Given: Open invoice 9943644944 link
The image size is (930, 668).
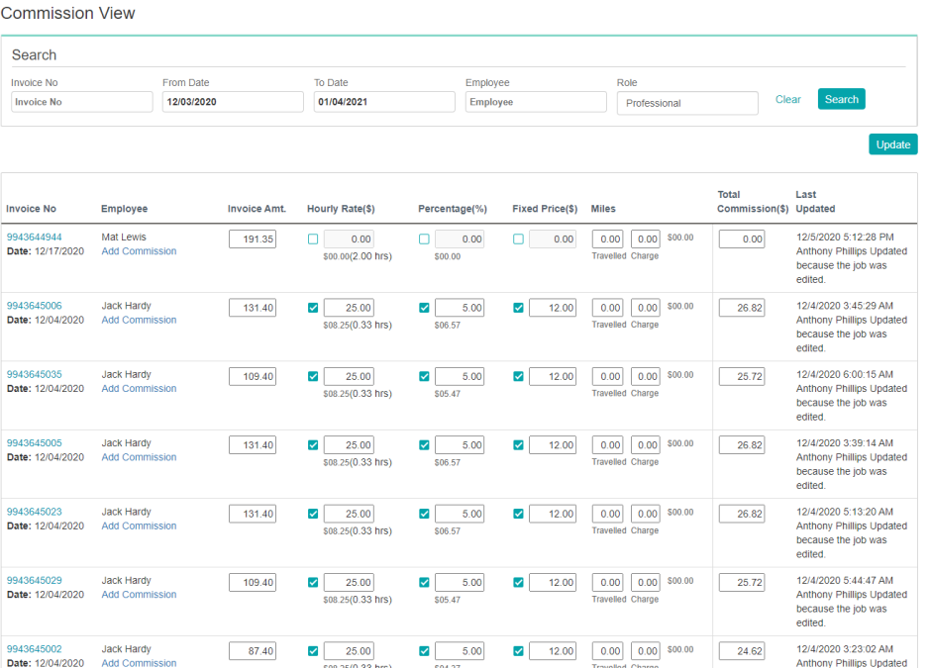Looking at the screenshot, I should [34, 238].
